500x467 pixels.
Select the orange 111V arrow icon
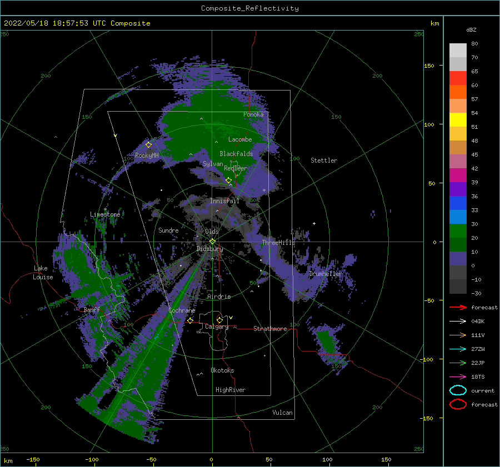coord(458,335)
